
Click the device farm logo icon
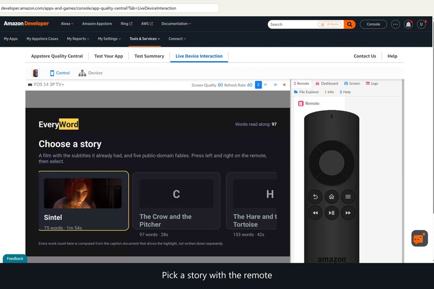(x=36, y=73)
